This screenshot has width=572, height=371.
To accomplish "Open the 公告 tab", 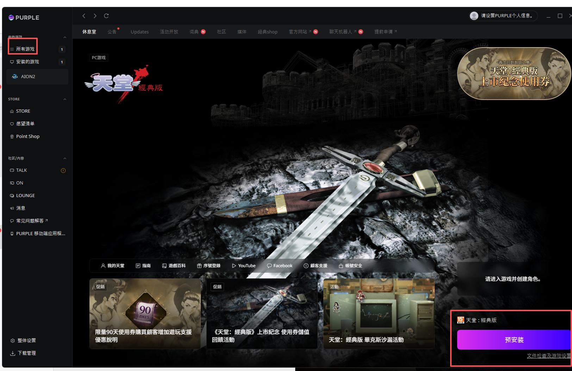I will click(x=112, y=32).
